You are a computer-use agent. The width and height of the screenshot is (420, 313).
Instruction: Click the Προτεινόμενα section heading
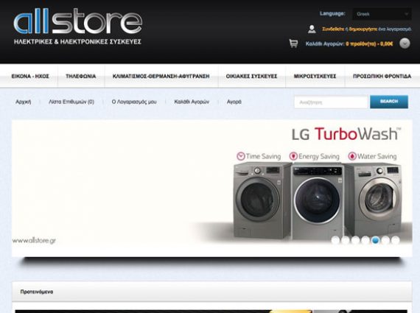click(x=37, y=292)
